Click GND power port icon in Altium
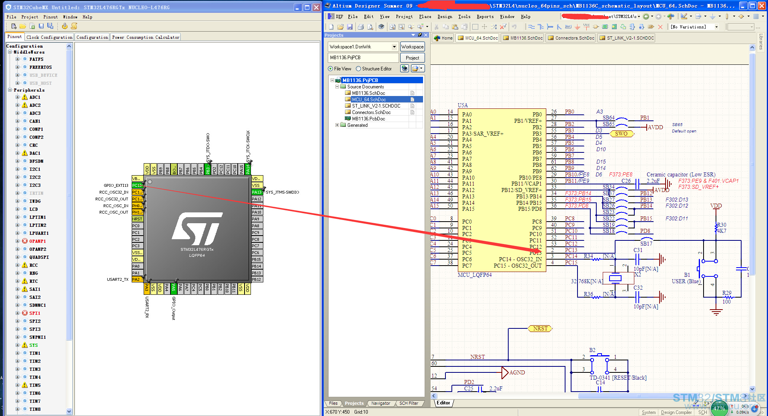This screenshot has height=416, width=768. click(x=577, y=27)
